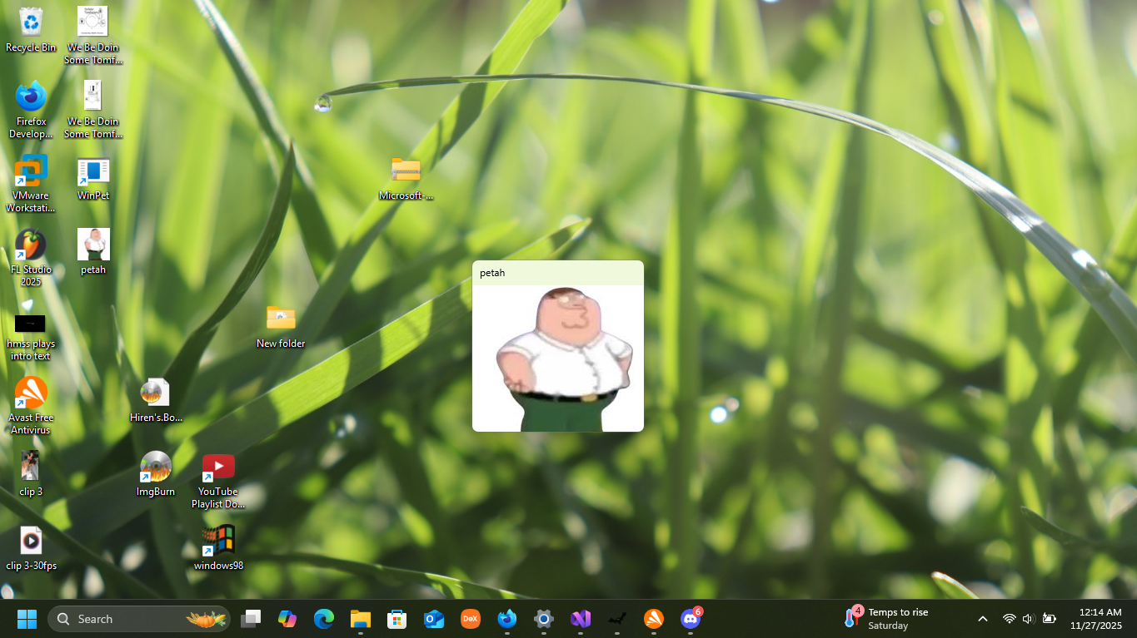Open the Windows Start menu
This screenshot has height=638, width=1137.
tap(27, 619)
